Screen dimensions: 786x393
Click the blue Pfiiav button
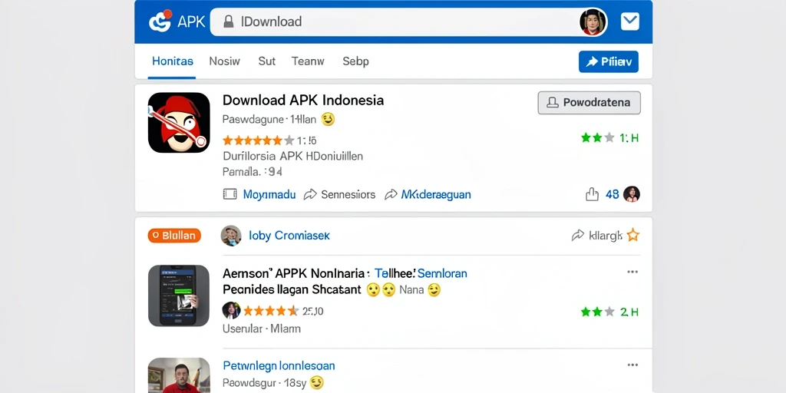coord(609,61)
